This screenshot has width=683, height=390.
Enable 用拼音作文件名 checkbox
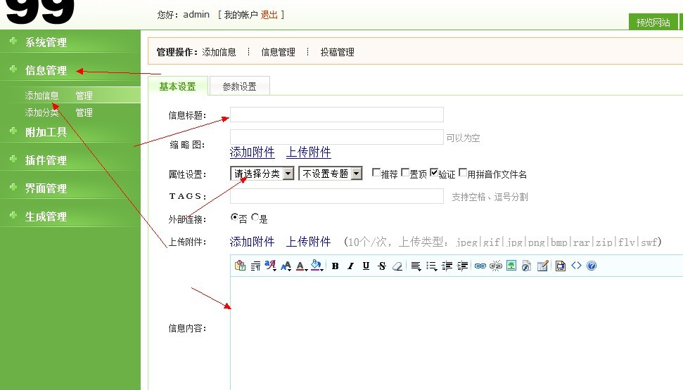[463, 173]
